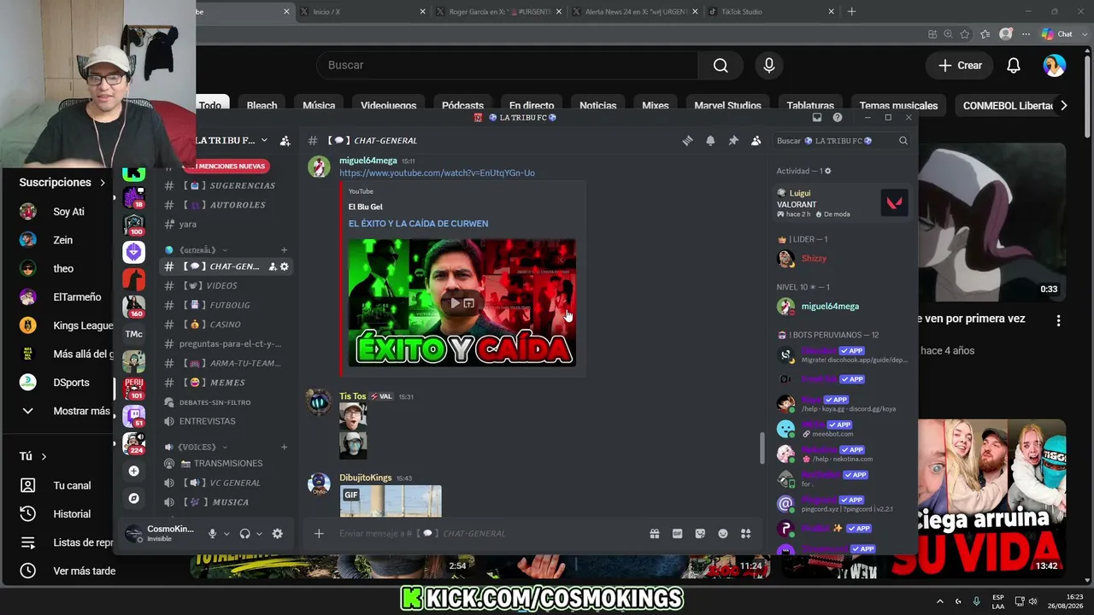Screen dimensions: 1094x615
Task: Open attachment plus button in message box
Action: [x=319, y=534]
